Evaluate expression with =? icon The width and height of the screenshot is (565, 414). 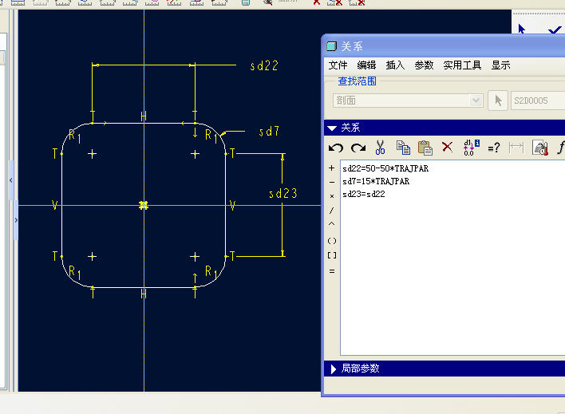(x=494, y=148)
